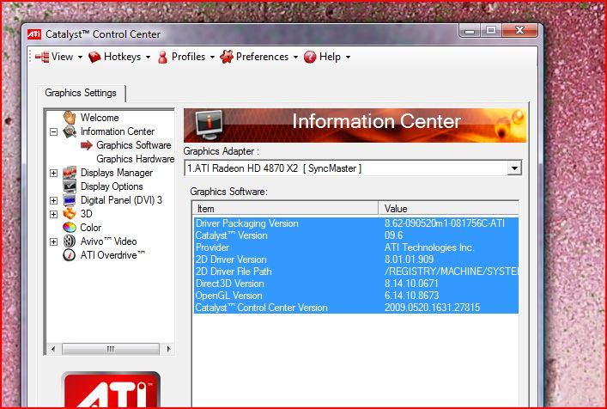The width and height of the screenshot is (607, 409).
Task: Click the large ATI logo below tree
Action: click(x=111, y=389)
